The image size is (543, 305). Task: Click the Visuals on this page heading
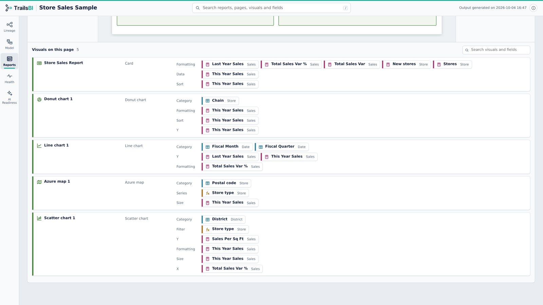point(53,49)
